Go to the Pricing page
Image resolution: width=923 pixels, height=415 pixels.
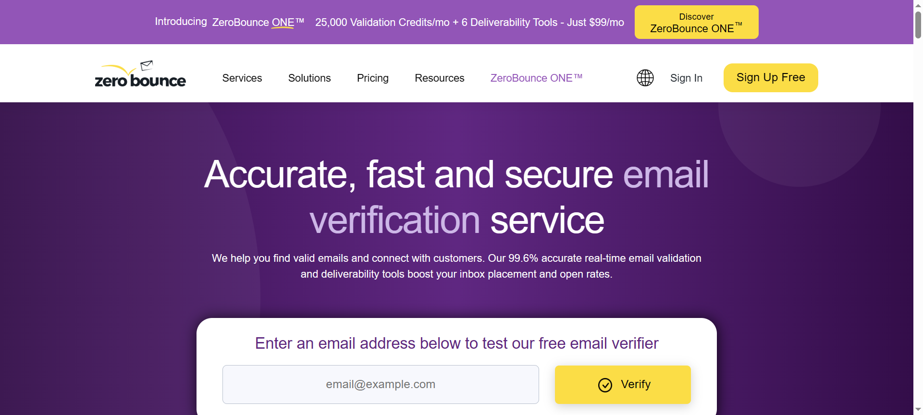(372, 78)
